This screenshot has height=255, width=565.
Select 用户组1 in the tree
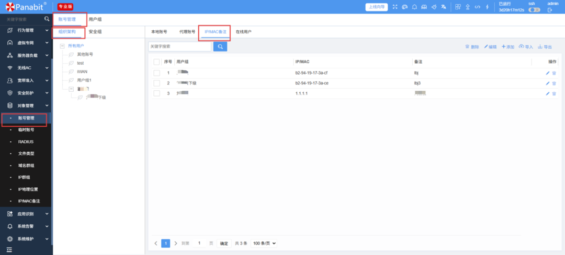[84, 80]
